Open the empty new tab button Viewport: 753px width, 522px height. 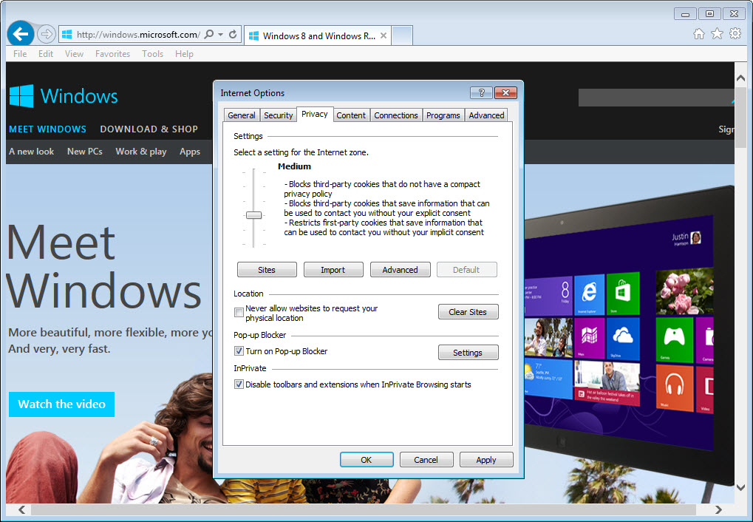402,35
